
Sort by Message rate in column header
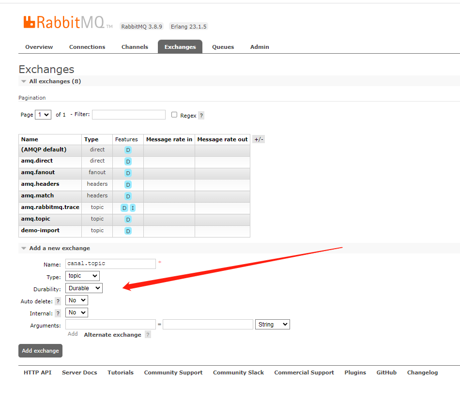(169, 139)
